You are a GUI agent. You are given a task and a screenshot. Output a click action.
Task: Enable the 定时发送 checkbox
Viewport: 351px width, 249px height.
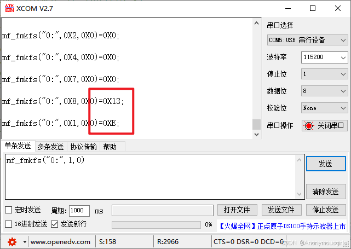click(x=9, y=210)
